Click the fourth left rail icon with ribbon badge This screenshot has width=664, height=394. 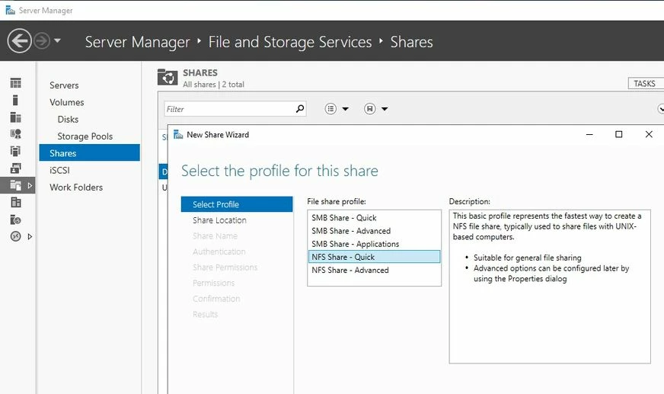(16, 134)
